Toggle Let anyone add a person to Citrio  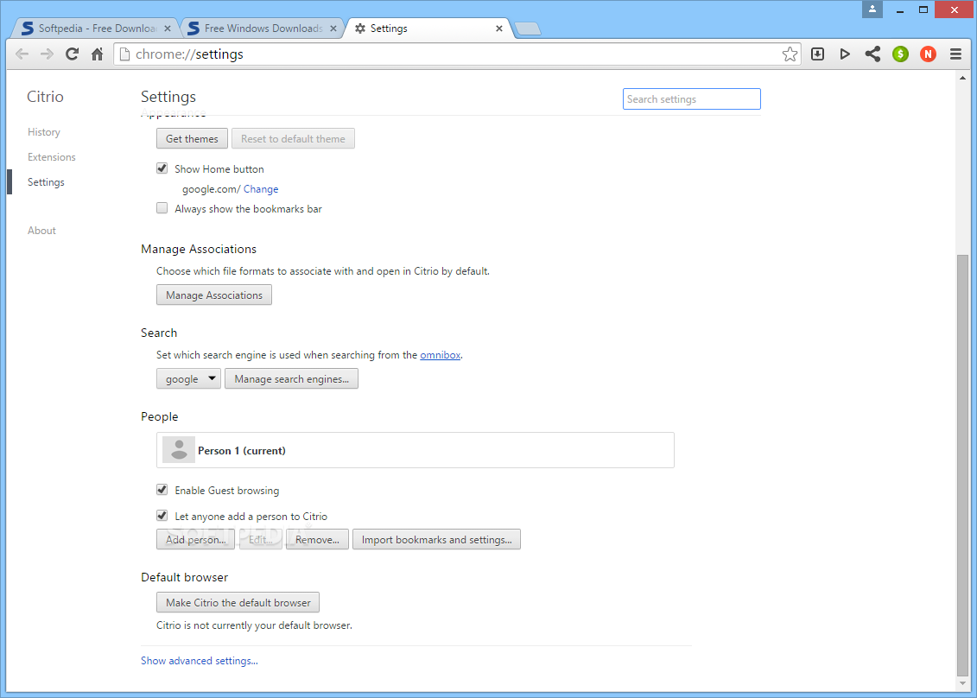point(162,516)
